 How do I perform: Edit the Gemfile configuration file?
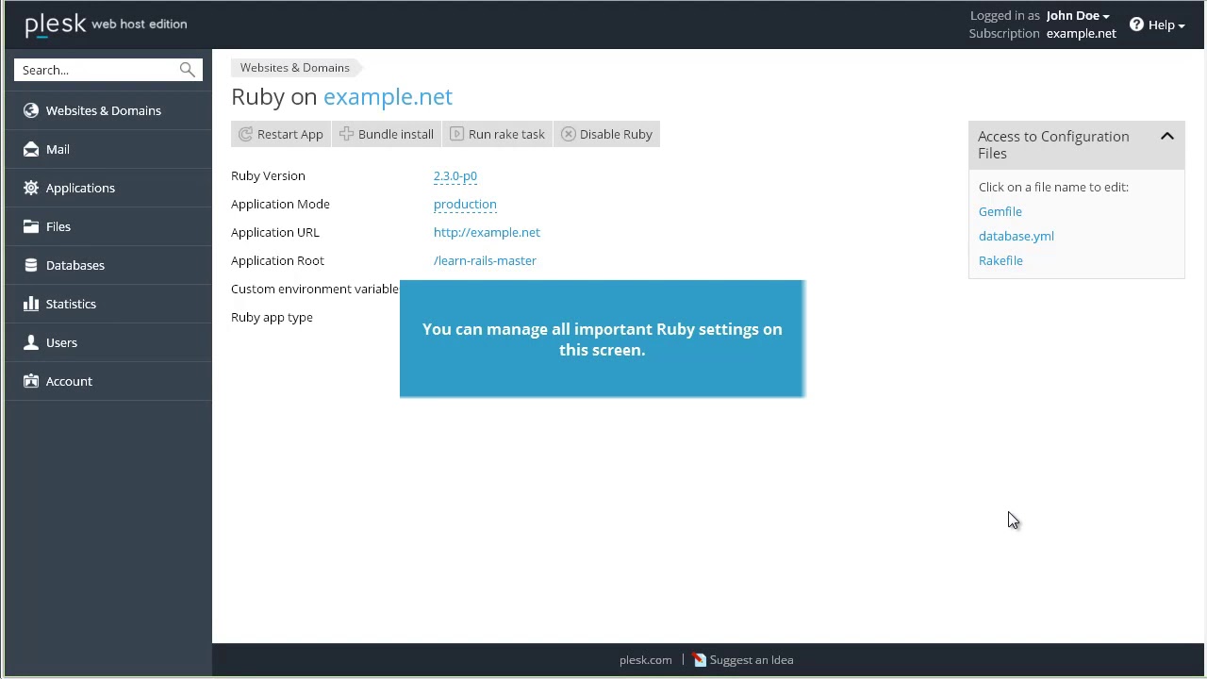pos(1000,211)
